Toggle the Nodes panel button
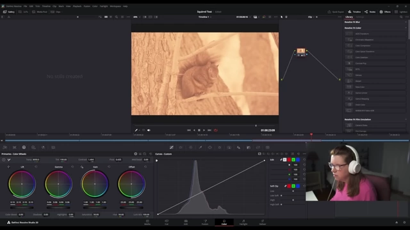Viewport: 410px width, 230px height. pyautogui.click(x=370, y=11)
